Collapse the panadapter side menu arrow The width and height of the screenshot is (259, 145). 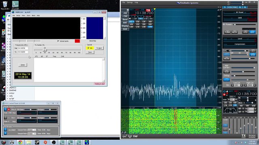pos(127,10)
